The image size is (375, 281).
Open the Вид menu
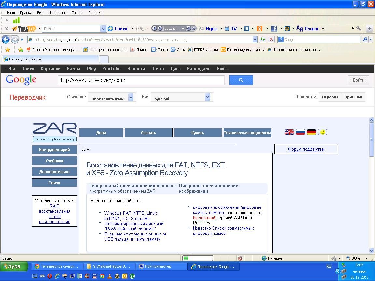(40, 13)
